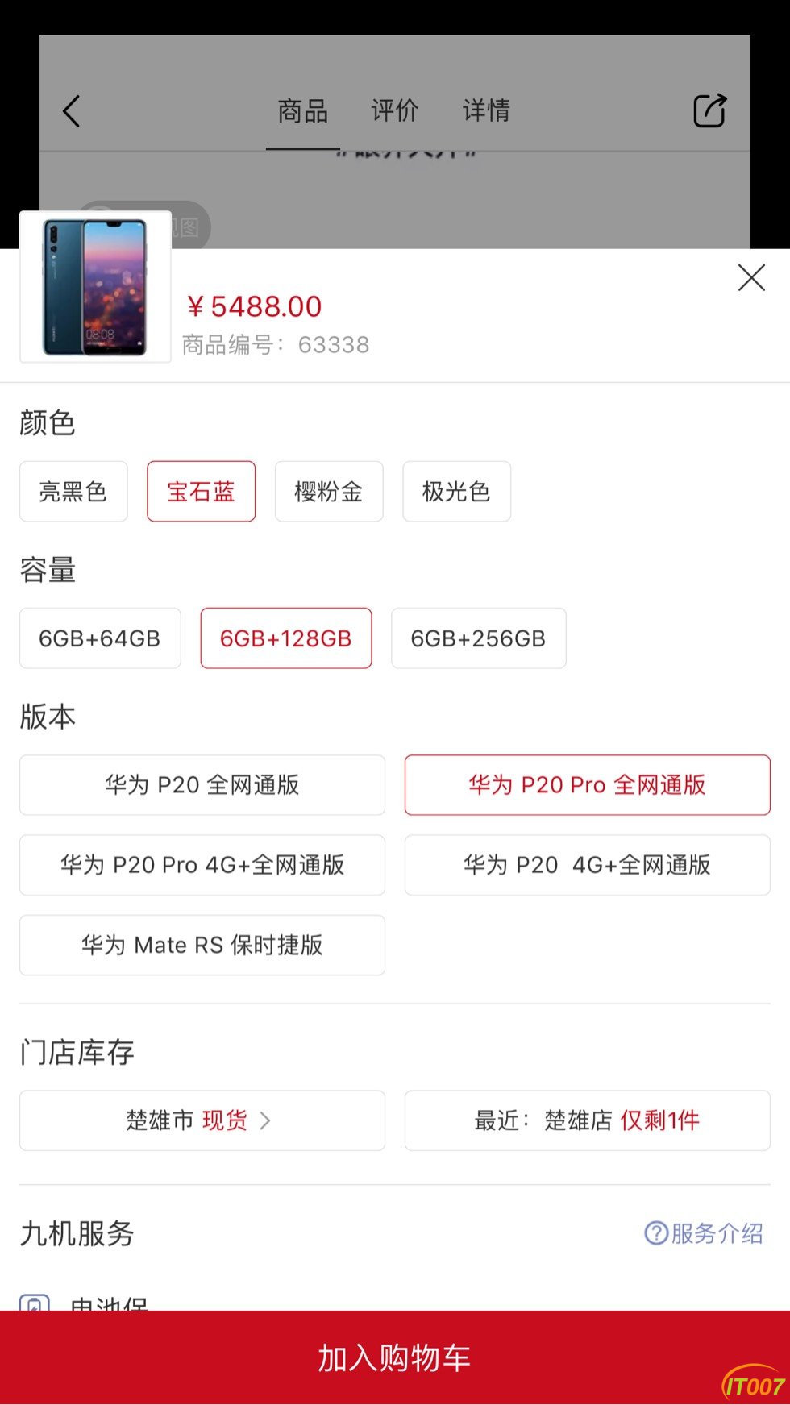Choose 华为 P20 Pro 4G+全网通版 version

(x=202, y=865)
